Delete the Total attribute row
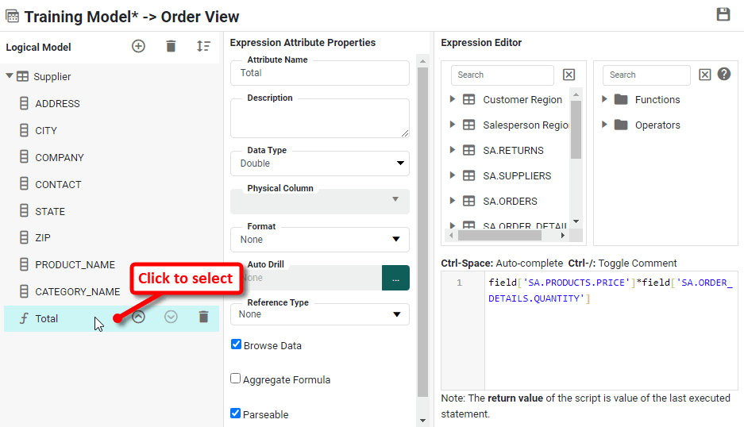This screenshot has height=427, width=744. coord(203,317)
